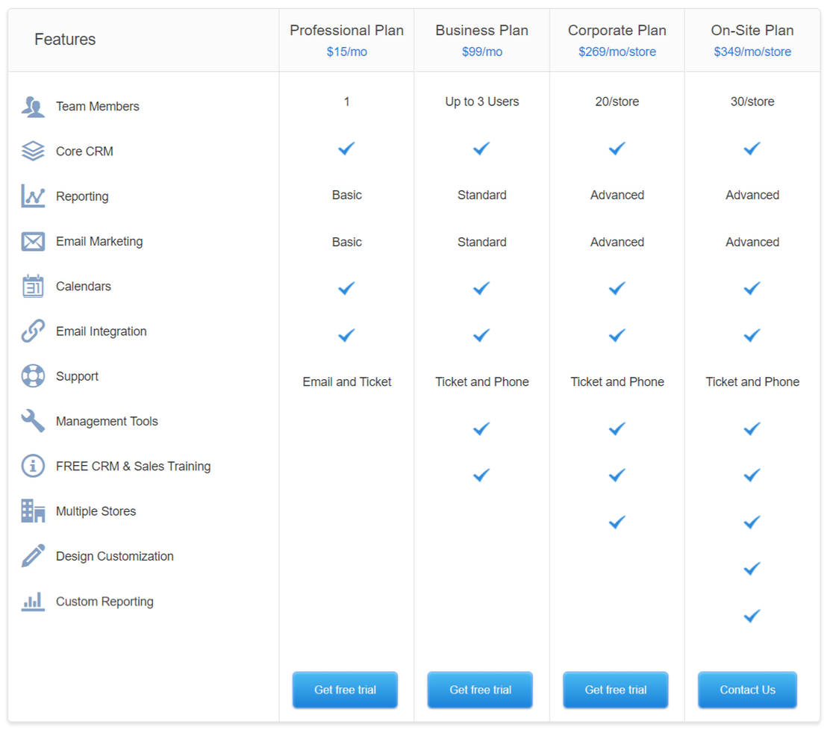The image size is (827, 730).
Task: Toggle the Multiple Stores checkmark for Corporate Plan
Action: 617,522
